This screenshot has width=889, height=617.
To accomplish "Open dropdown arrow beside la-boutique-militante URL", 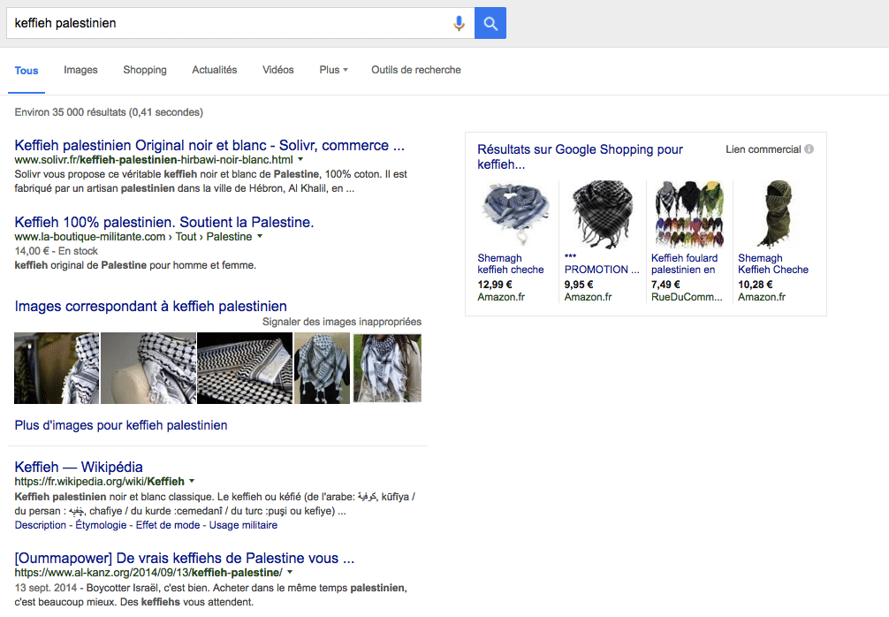I will pyautogui.click(x=260, y=237).
